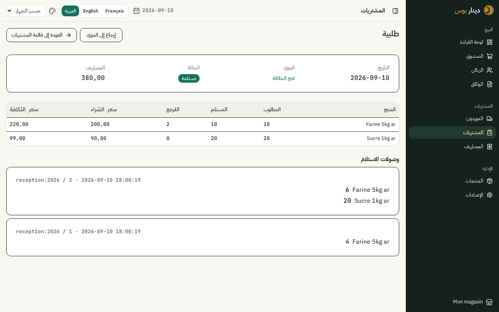Open the حسب الجهاز theme dropdown
This screenshot has height=312, width=499.
[x=26, y=11]
